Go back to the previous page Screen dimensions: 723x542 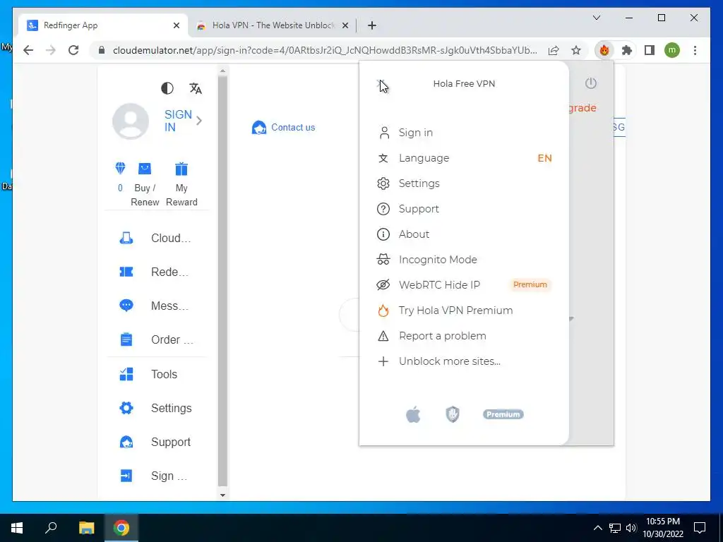(x=28, y=50)
